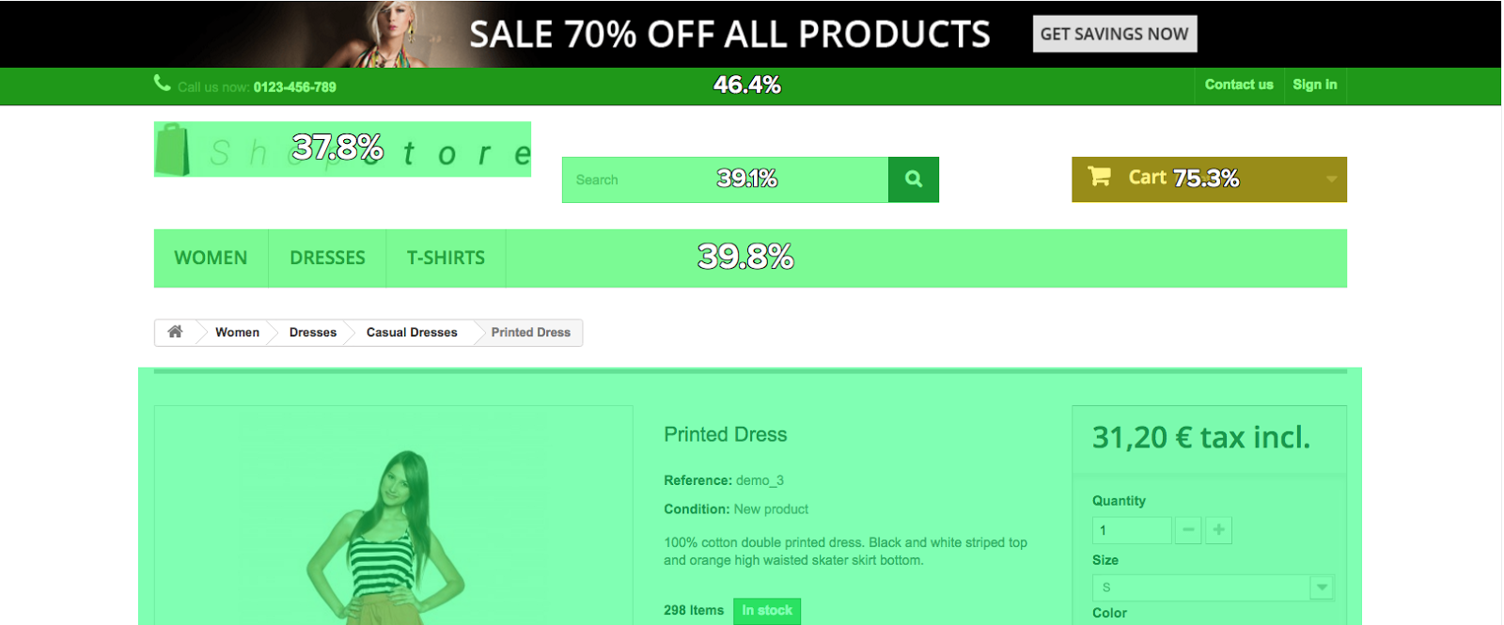Click GET SAVINGS NOW

[x=1115, y=33]
